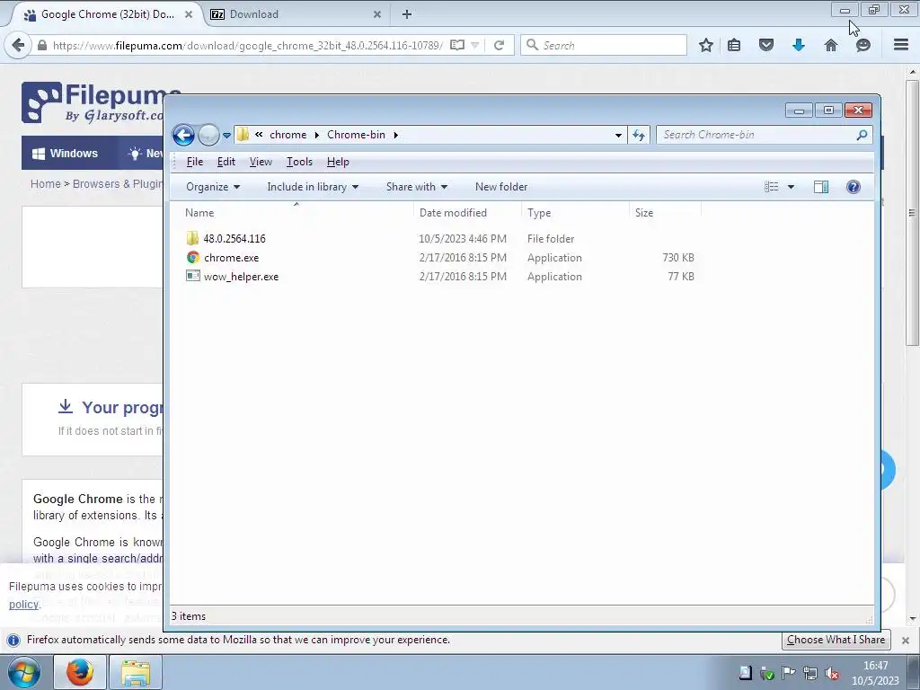Click Windows Explorer taskbar icon
920x690 pixels.
pos(136,672)
